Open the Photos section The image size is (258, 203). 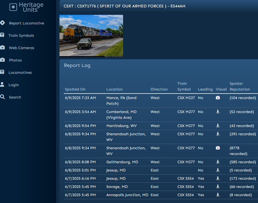click(x=15, y=60)
